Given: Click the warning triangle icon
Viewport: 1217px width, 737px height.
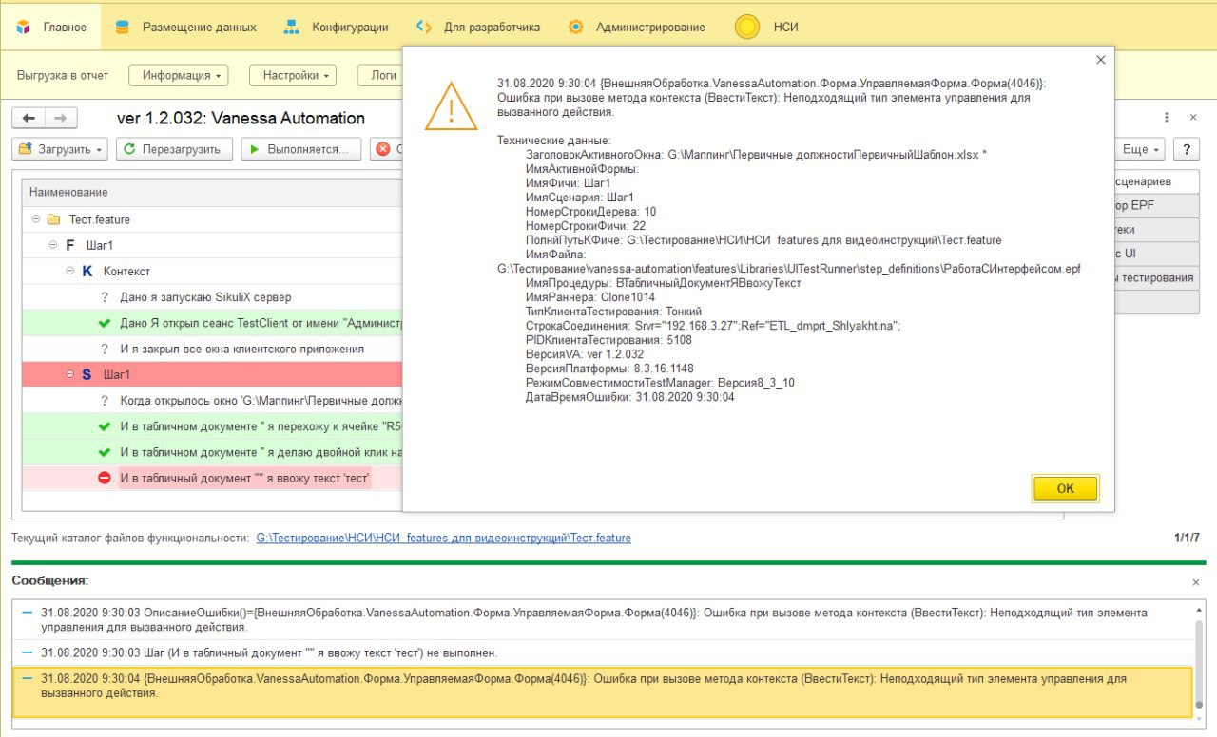Looking at the screenshot, I should 452,105.
